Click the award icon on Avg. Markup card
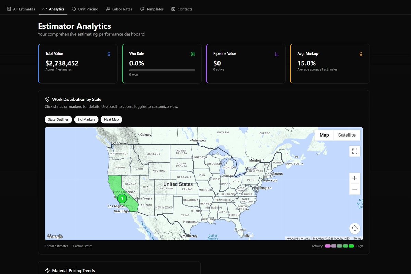The height and width of the screenshot is (274, 411). tap(361, 54)
